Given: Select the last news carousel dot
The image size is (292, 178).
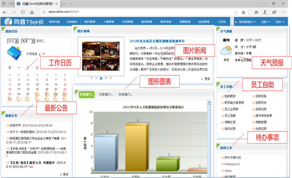Looking at the screenshot, I should point(111,78).
